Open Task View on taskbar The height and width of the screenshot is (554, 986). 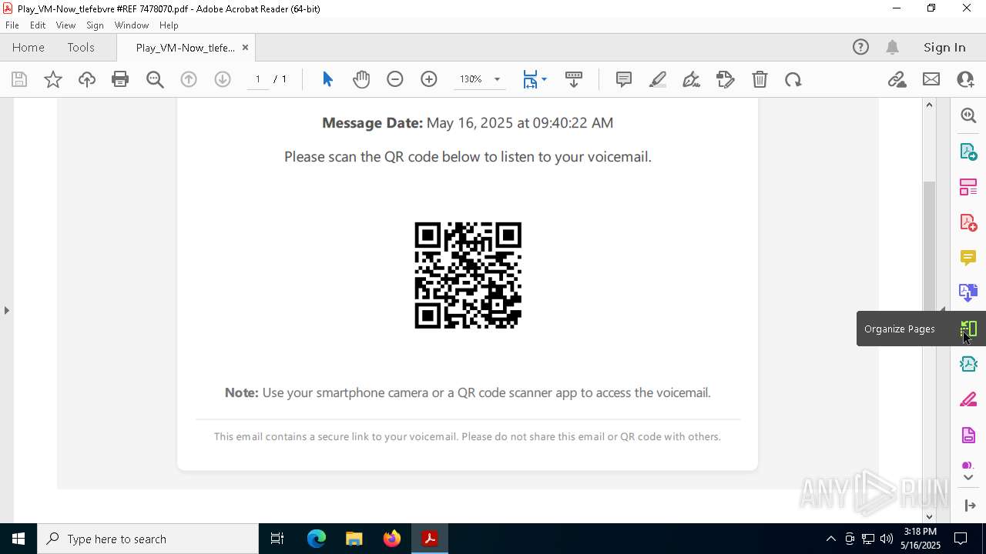(277, 539)
